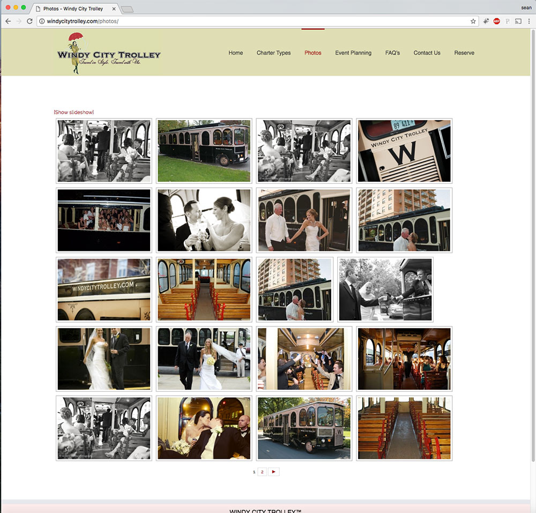Viewport: 536px width, 513px height.
Task: Go to next gallery page arrow
Action: click(x=273, y=472)
